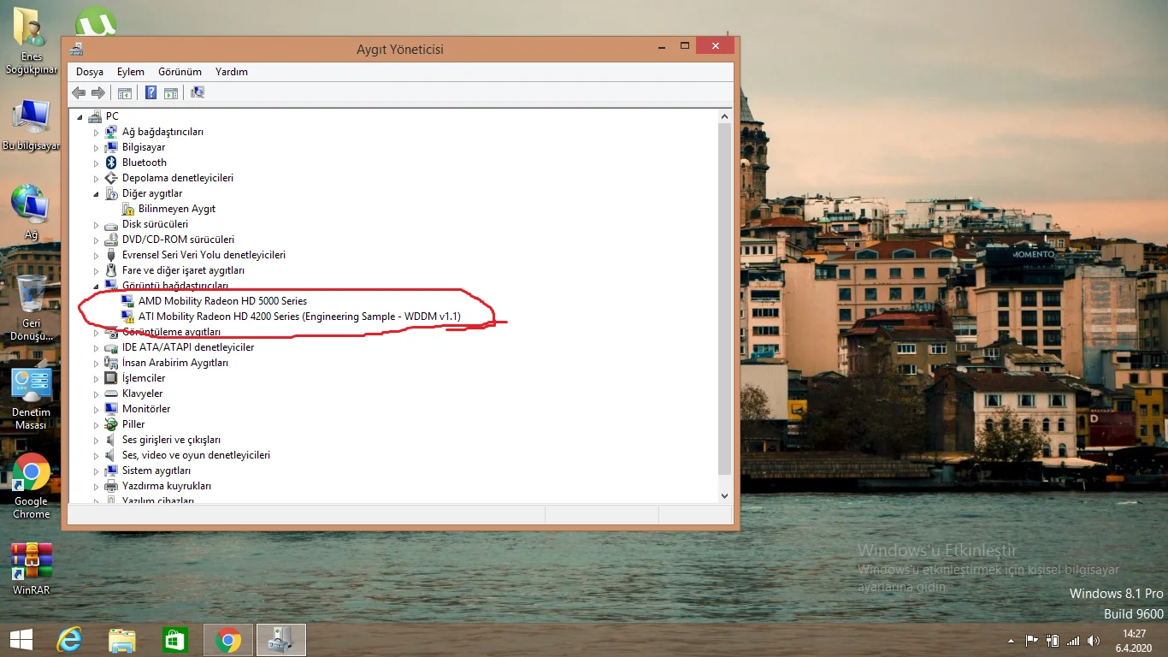
Task: Select the Geri Dönüşüm recycle bin icon
Action: coord(32,308)
